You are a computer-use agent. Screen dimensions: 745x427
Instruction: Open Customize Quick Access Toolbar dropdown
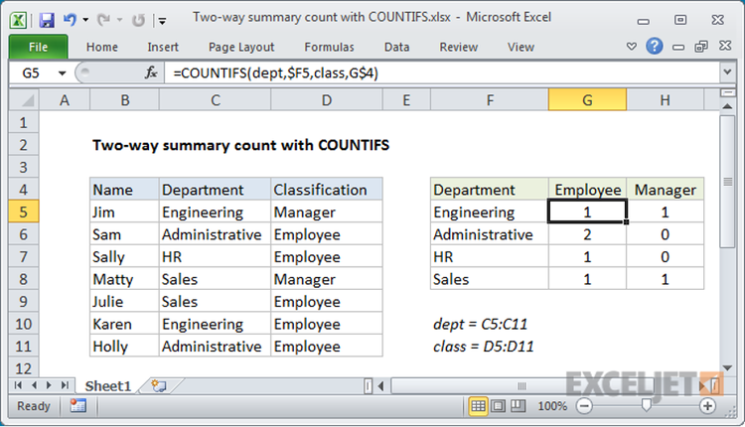click(162, 19)
